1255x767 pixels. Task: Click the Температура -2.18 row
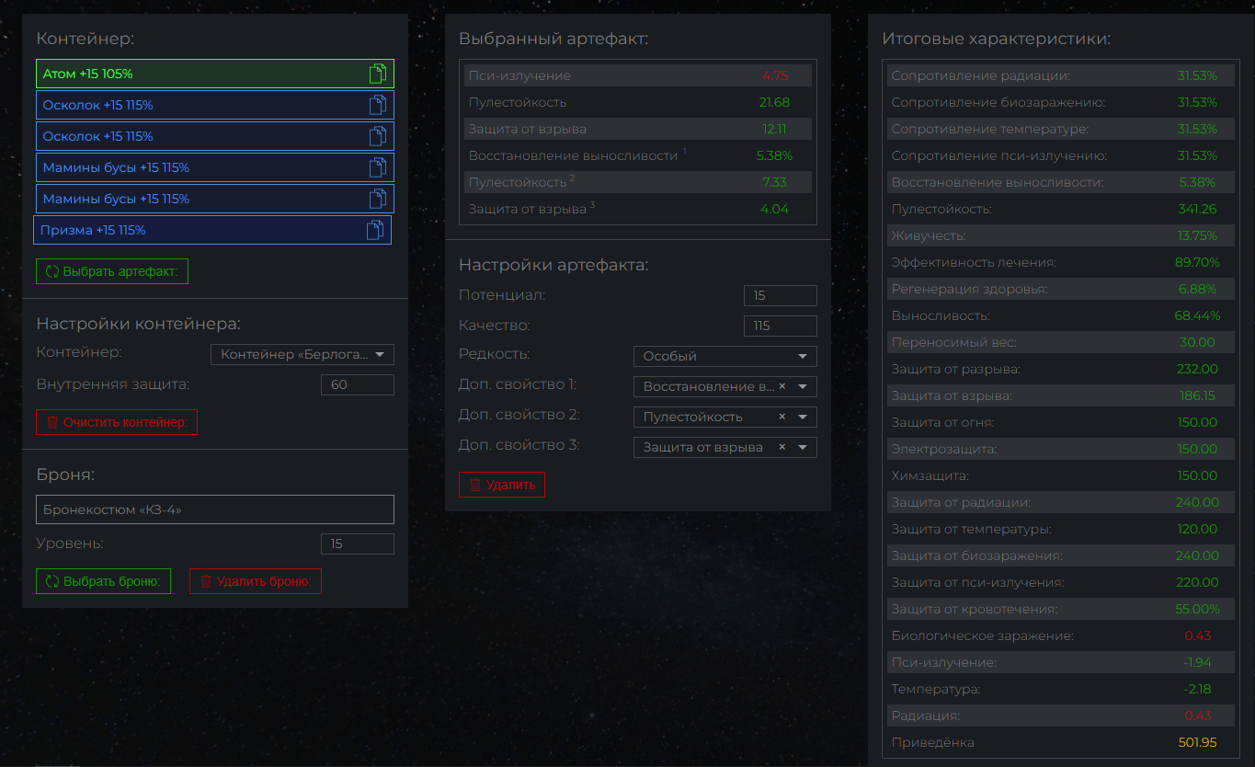click(x=1061, y=690)
